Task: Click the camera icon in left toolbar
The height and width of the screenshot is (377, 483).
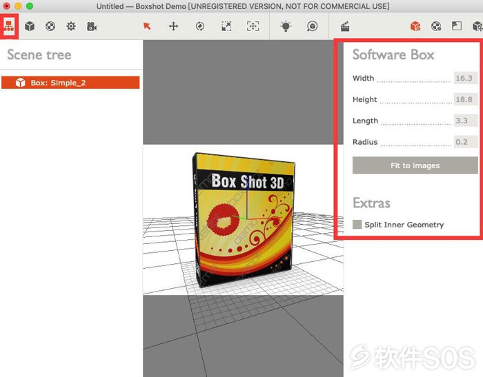Action: click(92, 26)
